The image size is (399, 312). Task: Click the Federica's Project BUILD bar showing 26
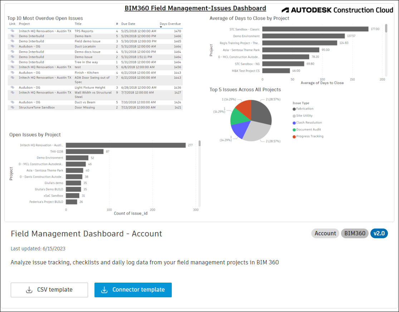[x=72, y=202]
